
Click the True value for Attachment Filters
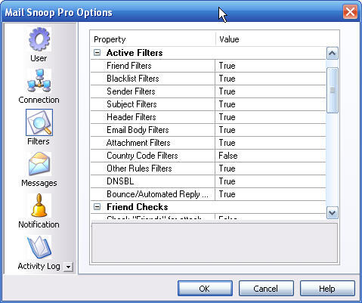coord(227,143)
